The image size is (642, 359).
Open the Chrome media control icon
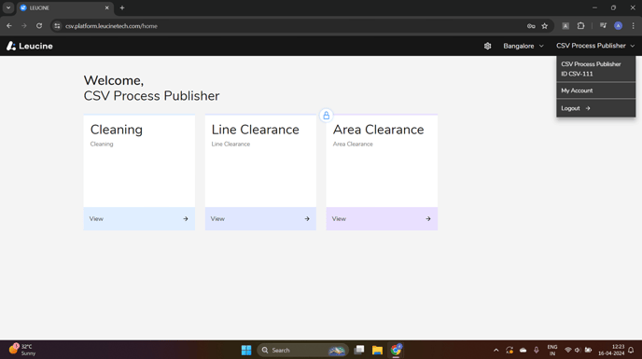coord(603,26)
